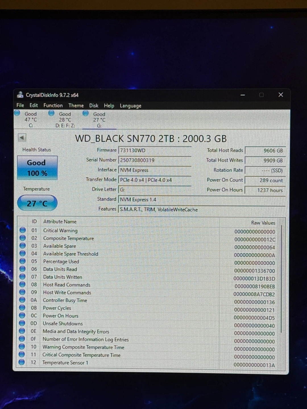Screen dimensions: 307x409
Task: Click the status orb for Data Units Written
Action: 22,276
